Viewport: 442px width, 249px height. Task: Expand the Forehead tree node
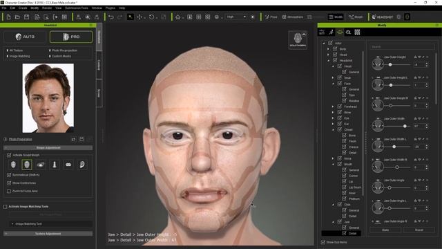(333, 107)
